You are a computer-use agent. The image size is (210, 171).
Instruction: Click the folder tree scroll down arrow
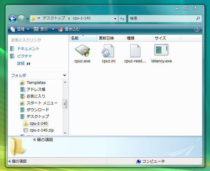click(x=65, y=133)
